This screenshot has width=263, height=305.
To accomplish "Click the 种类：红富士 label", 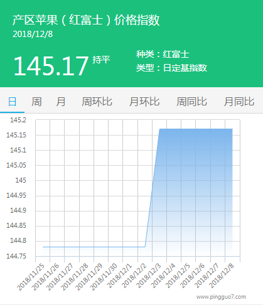I will pos(163,55).
